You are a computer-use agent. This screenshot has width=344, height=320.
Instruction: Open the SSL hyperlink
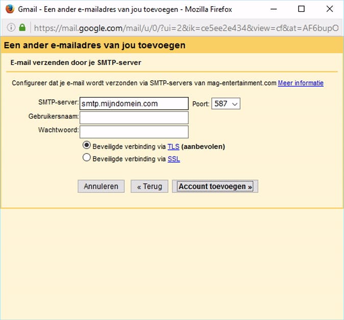174,159
